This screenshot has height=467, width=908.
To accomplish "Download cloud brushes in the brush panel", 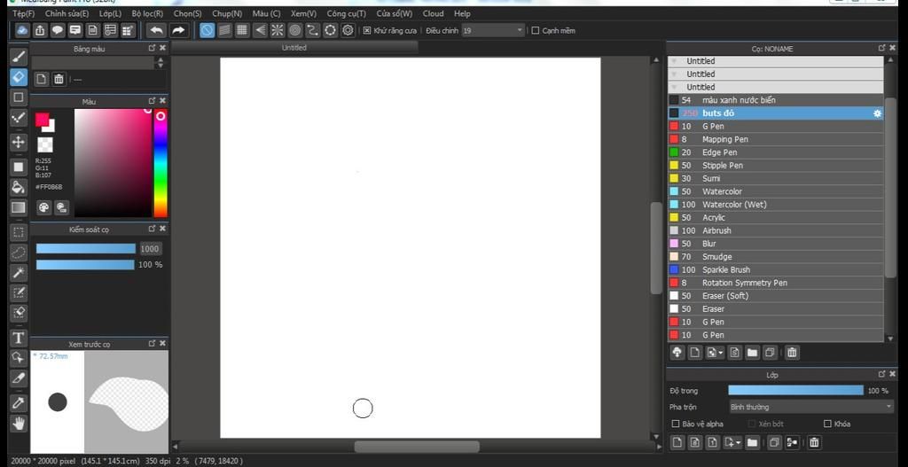I will [677, 353].
